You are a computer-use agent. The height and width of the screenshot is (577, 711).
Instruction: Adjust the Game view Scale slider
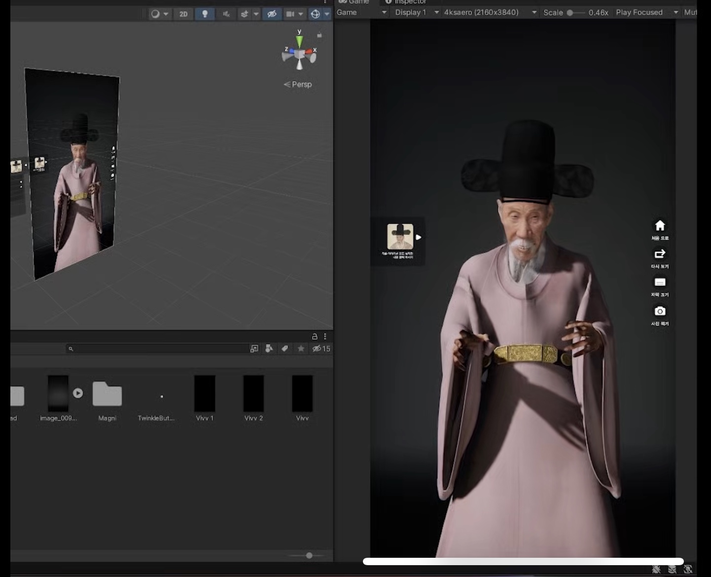coord(570,13)
